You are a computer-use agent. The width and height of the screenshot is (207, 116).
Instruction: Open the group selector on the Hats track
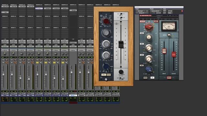(x=22, y=50)
